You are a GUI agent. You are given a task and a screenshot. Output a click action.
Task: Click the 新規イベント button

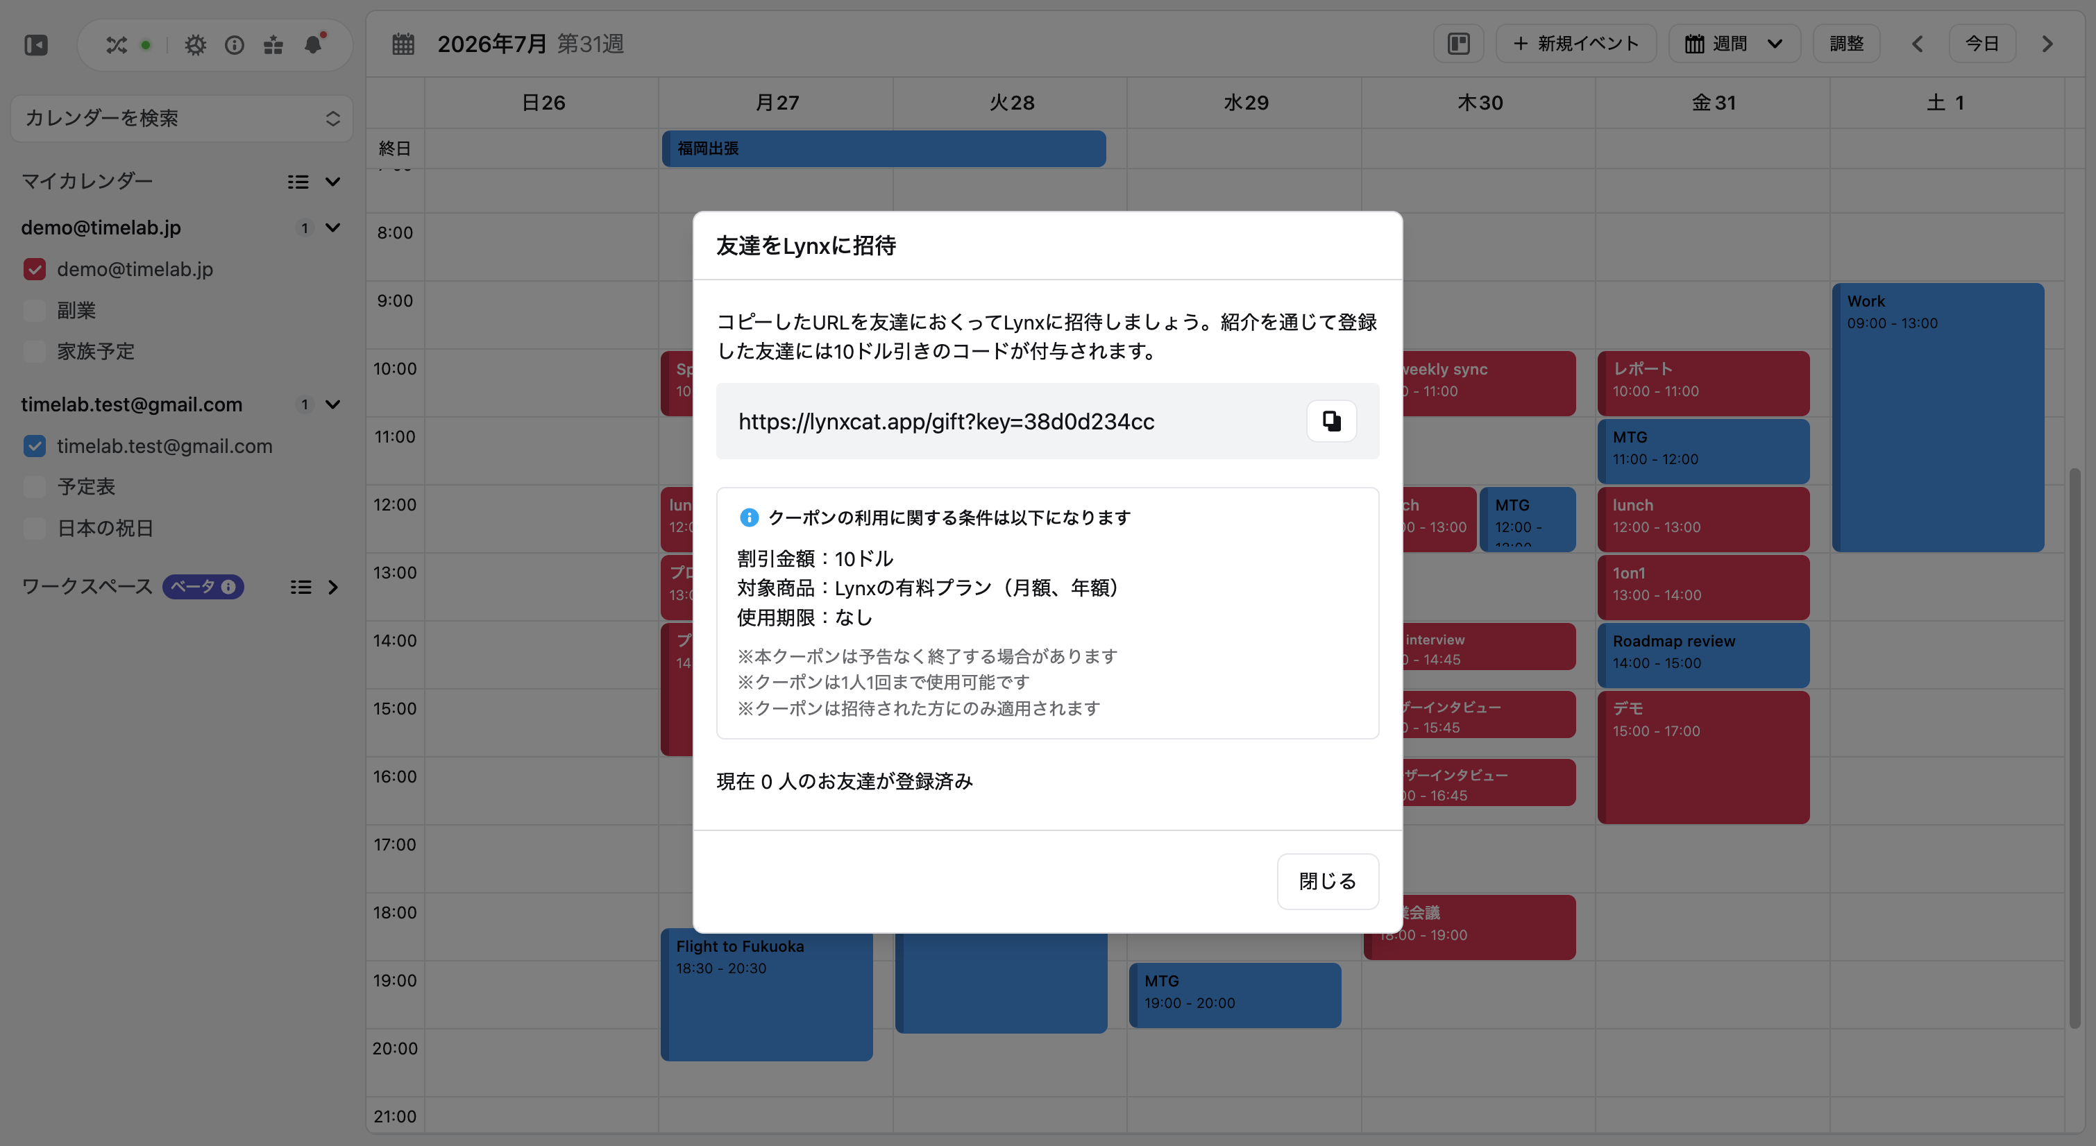[x=1576, y=44]
